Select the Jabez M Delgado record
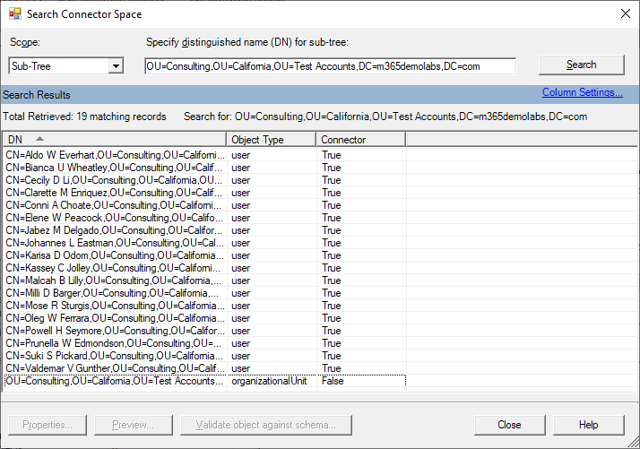 point(115,230)
